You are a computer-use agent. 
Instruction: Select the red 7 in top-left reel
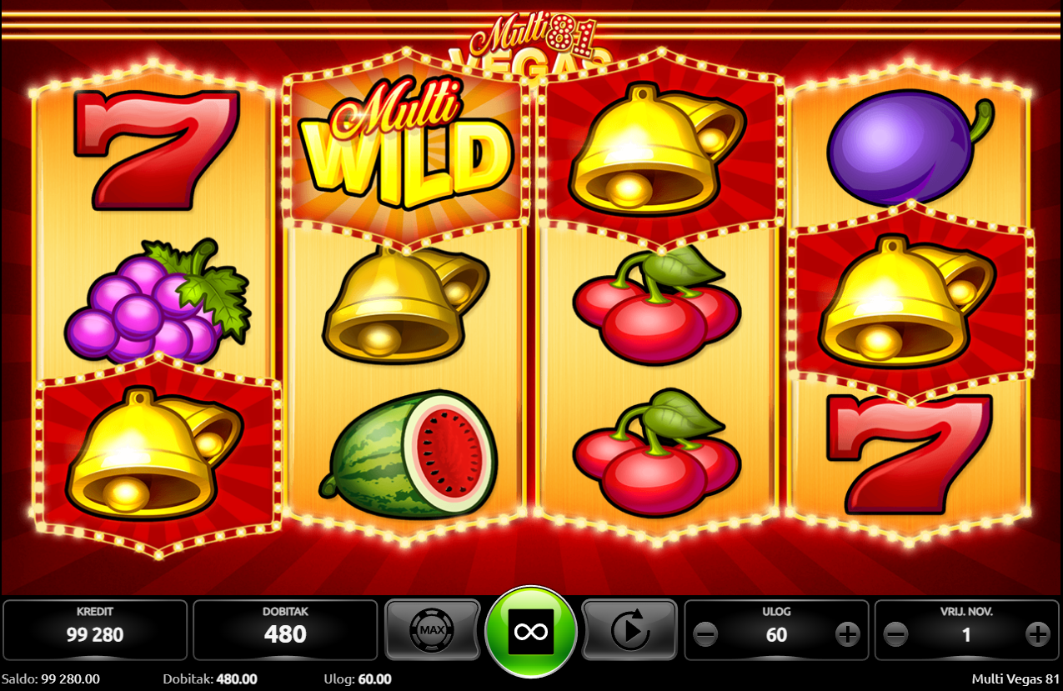click(x=155, y=149)
